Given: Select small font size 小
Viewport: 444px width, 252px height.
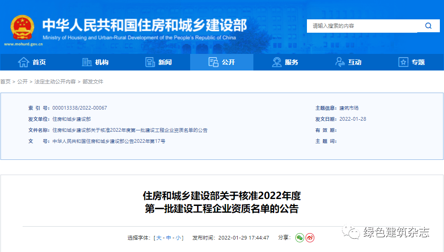Looking at the screenshot, I should (178, 238).
